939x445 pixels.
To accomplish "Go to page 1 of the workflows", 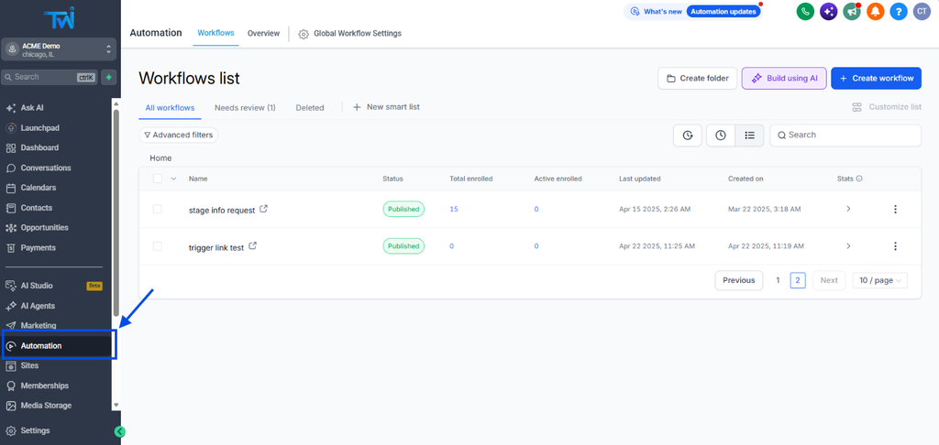I will tap(778, 280).
